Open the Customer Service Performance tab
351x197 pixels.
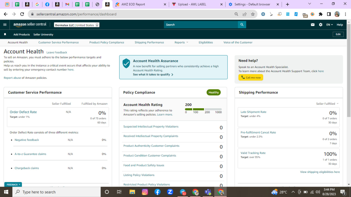coord(58,42)
